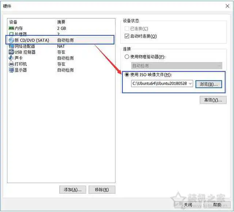Select the 新 CD/DVD (SATA) row

[60, 40]
